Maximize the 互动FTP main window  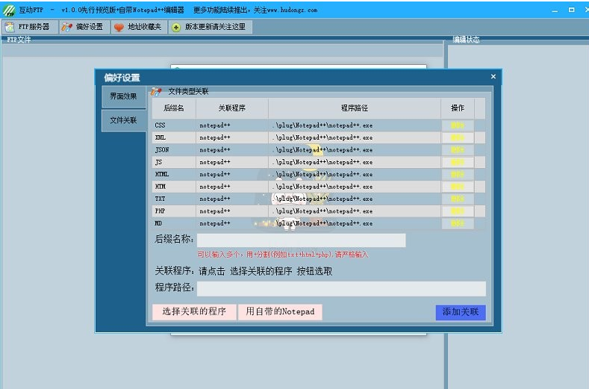[571, 10]
